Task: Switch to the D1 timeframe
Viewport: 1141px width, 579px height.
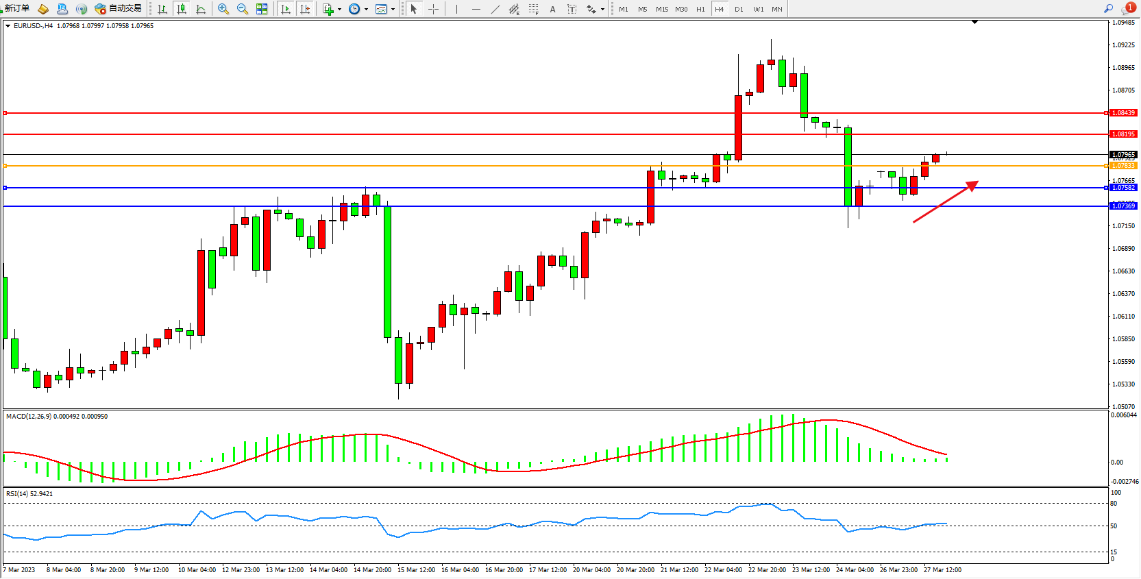Action: 739,9
